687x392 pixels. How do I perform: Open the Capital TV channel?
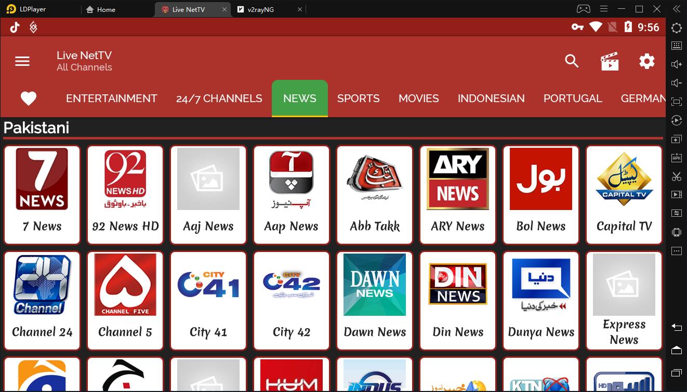point(624,194)
